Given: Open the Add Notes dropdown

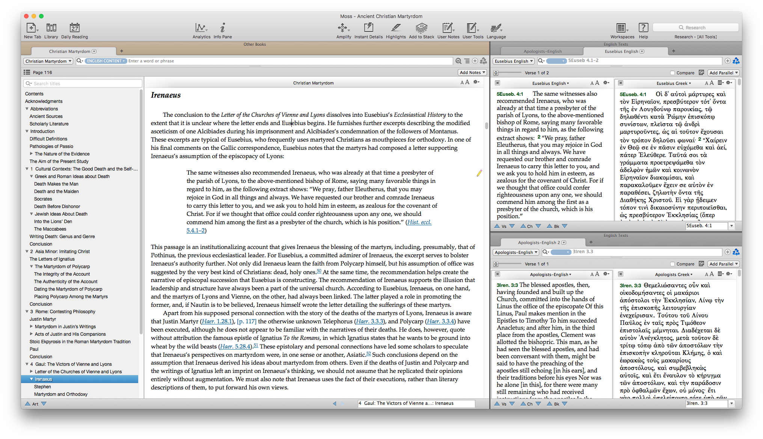Looking at the screenshot, I should click(x=472, y=72).
